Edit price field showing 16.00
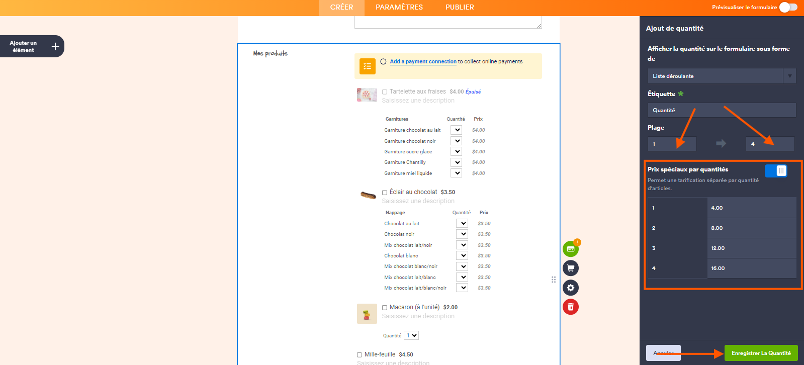The height and width of the screenshot is (365, 804). point(752,268)
